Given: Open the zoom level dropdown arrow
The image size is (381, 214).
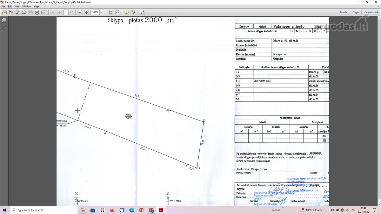Looking at the screenshot, I should pos(102,12).
